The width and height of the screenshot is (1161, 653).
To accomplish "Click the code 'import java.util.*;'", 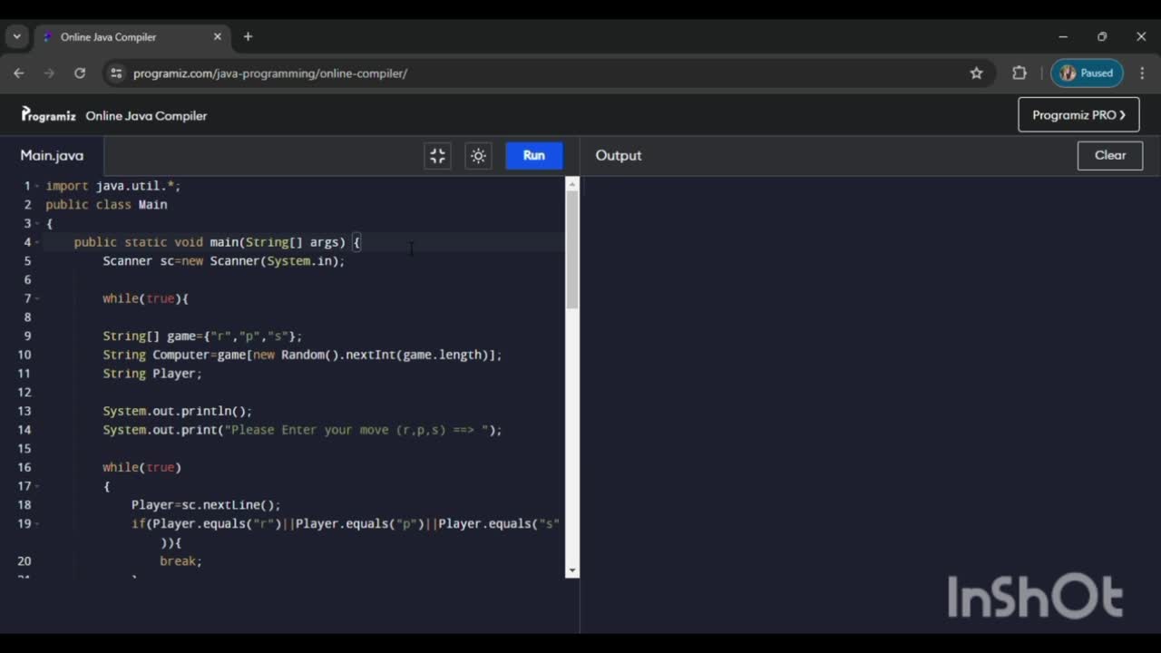I will click(113, 186).
